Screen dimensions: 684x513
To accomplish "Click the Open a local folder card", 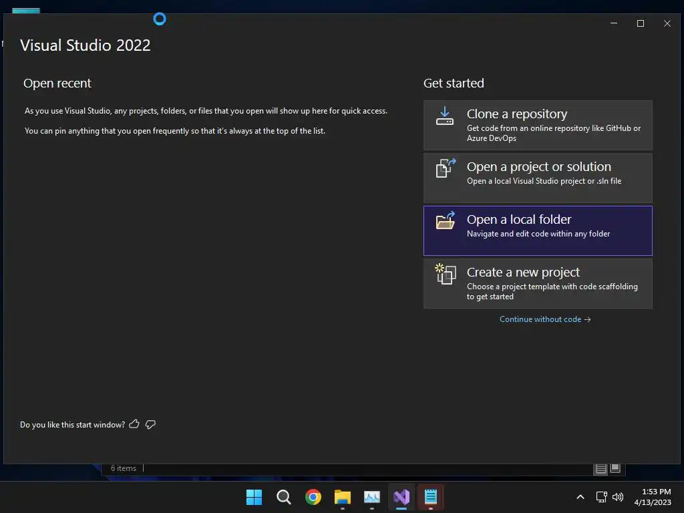I will (538, 230).
